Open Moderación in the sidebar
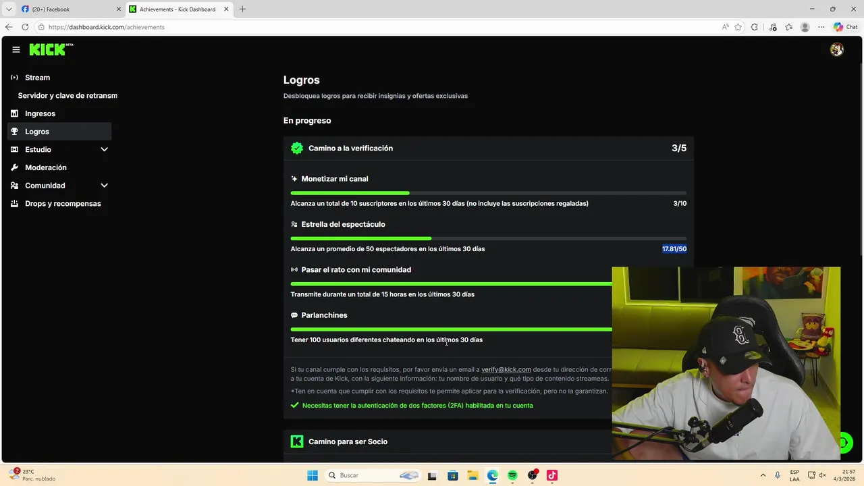Screen dimensions: 864x486 tap(59, 167)
